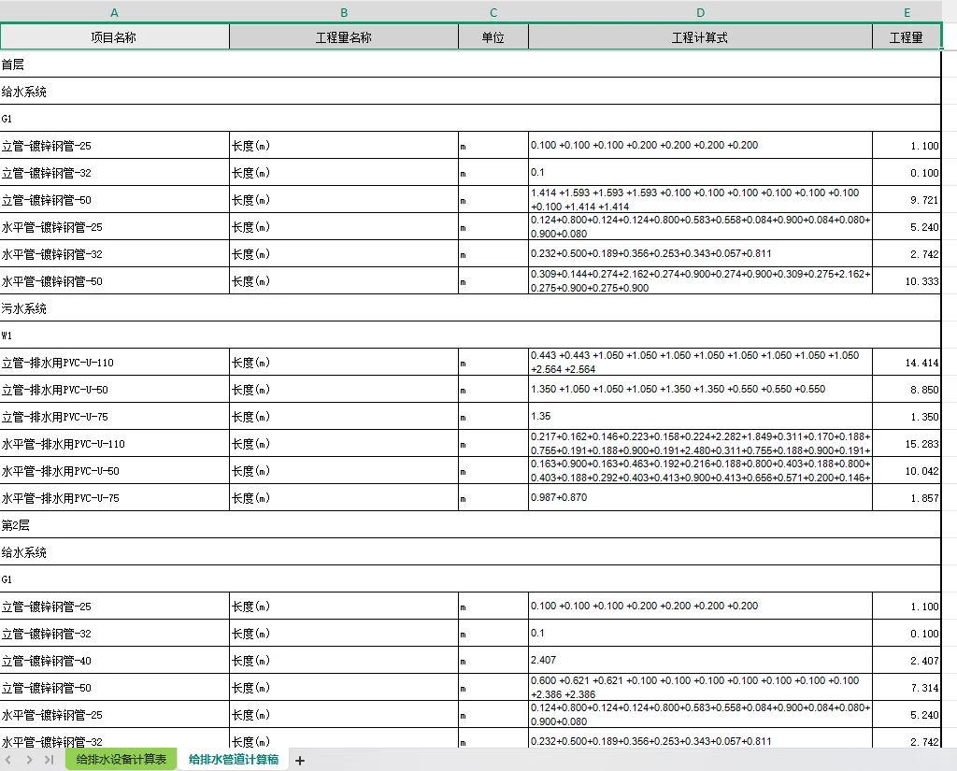
Task: Select quantity value 14.414
Action: click(907, 363)
